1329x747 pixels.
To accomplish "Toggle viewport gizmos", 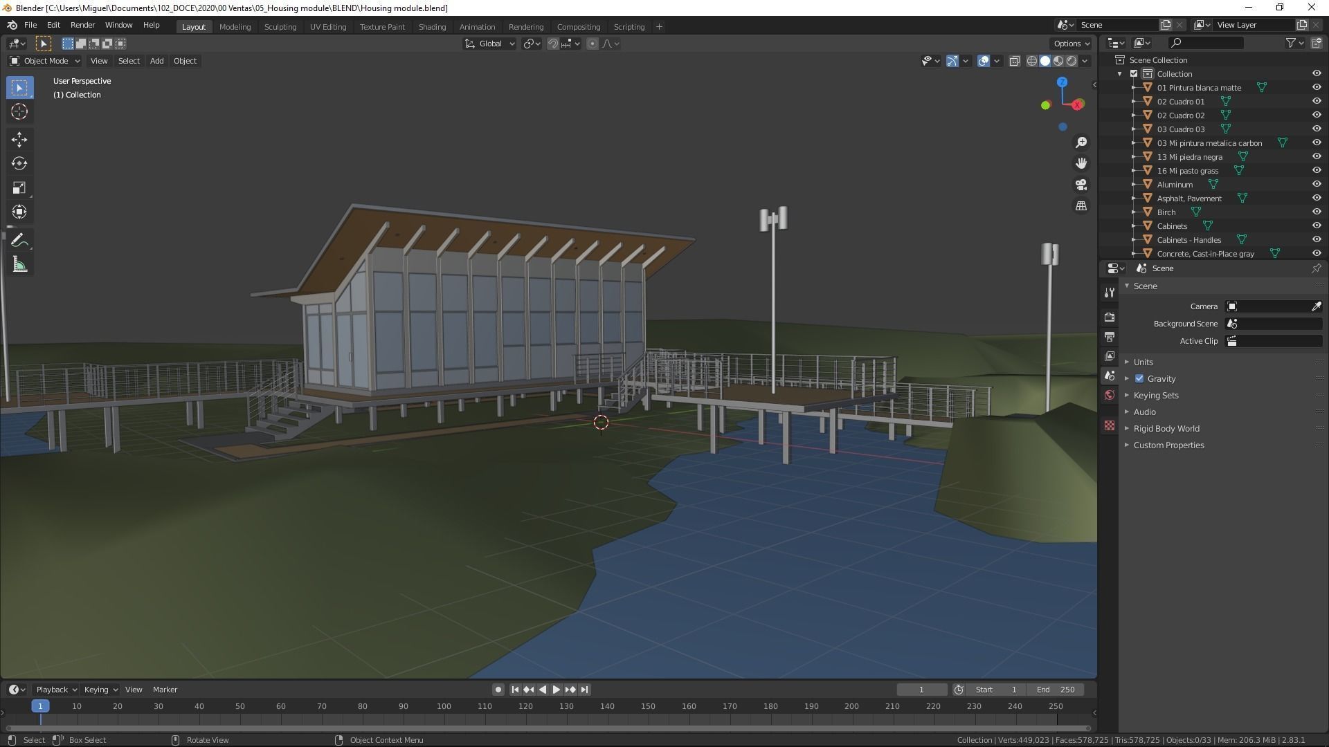I will tap(952, 61).
